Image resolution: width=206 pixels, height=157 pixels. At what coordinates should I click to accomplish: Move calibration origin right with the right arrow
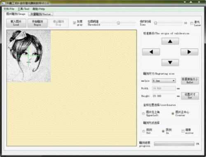coord(189,52)
